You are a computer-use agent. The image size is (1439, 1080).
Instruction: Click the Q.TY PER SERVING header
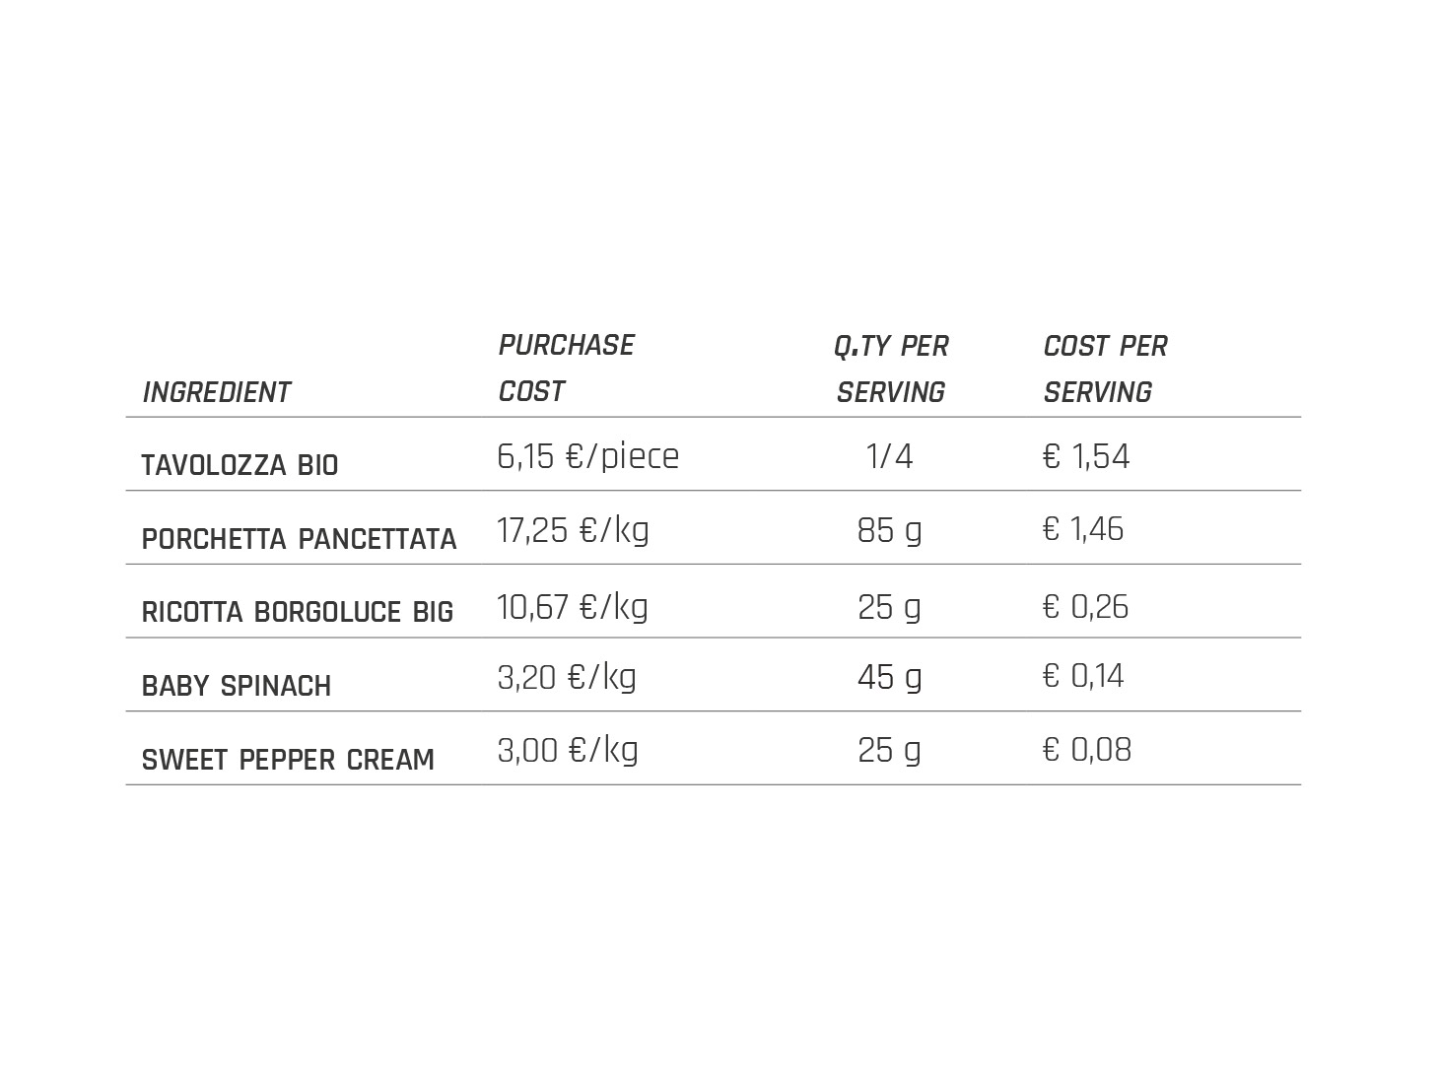891,369
